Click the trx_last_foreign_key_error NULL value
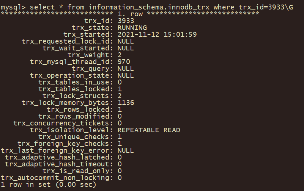 tap(126, 150)
